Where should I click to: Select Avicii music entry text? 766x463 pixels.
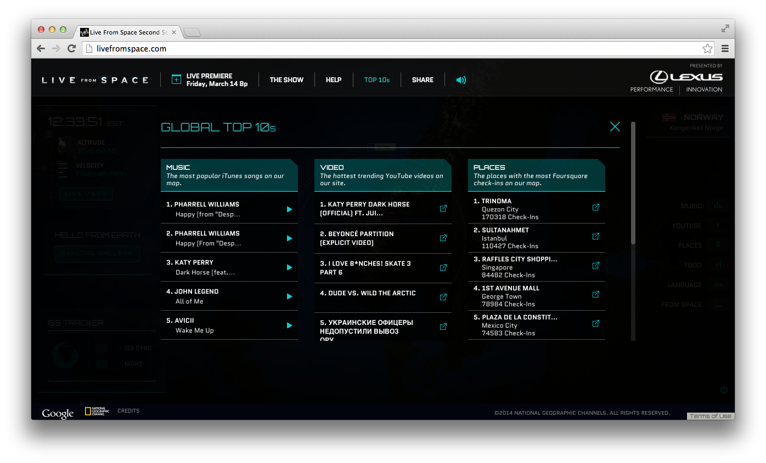click(x=190, y=325)
